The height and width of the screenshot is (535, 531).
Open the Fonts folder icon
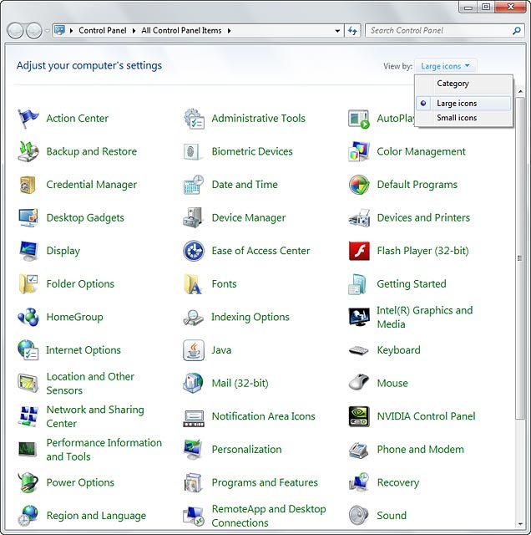(193, 284)
